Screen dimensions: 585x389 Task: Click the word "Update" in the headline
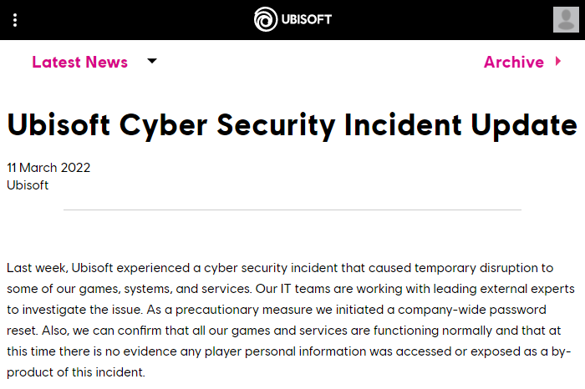tap(518, 124)
